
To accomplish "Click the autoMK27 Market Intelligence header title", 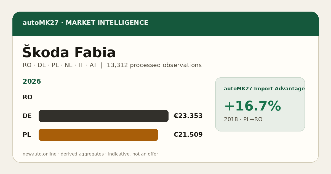I will (85, 23).
